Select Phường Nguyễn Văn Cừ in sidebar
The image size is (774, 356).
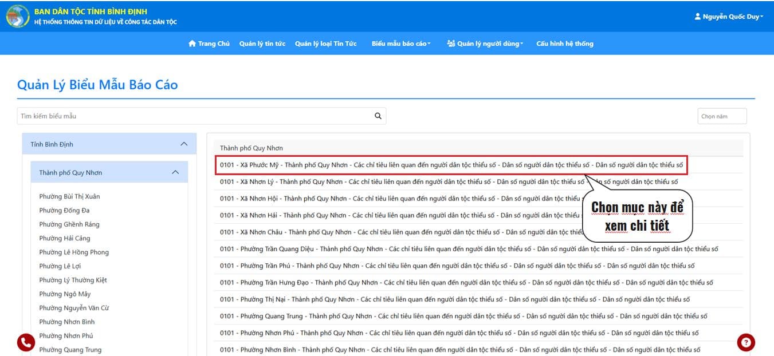click(x=74, y=308)
